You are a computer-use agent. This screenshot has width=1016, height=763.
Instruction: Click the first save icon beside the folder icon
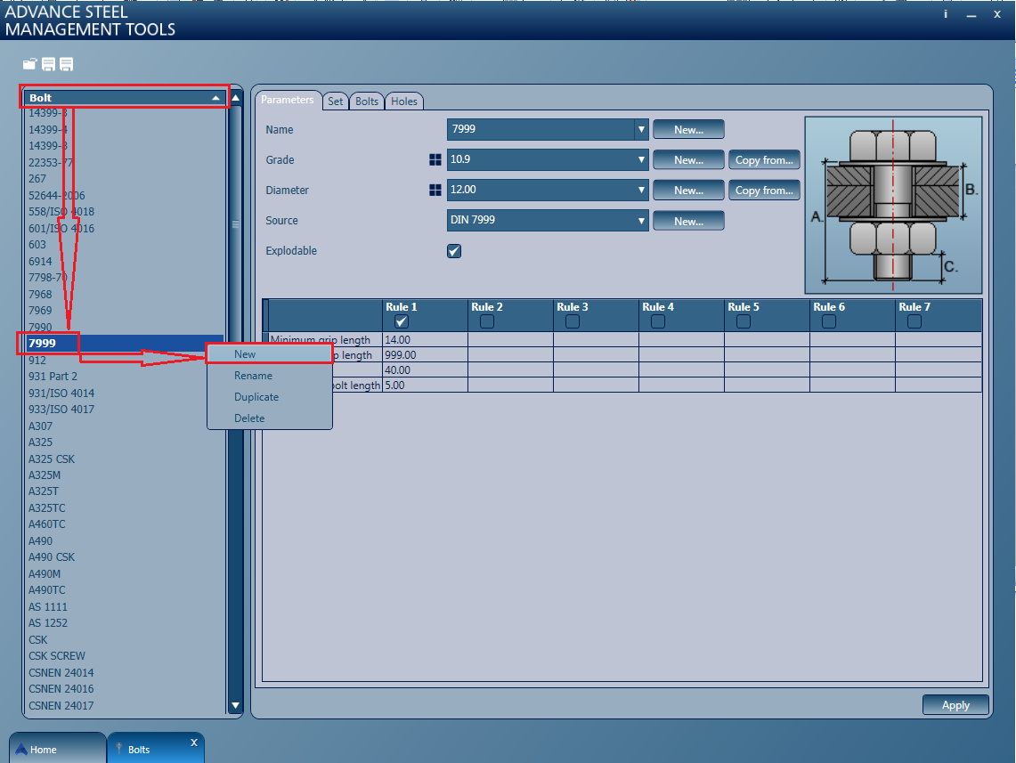49,63
